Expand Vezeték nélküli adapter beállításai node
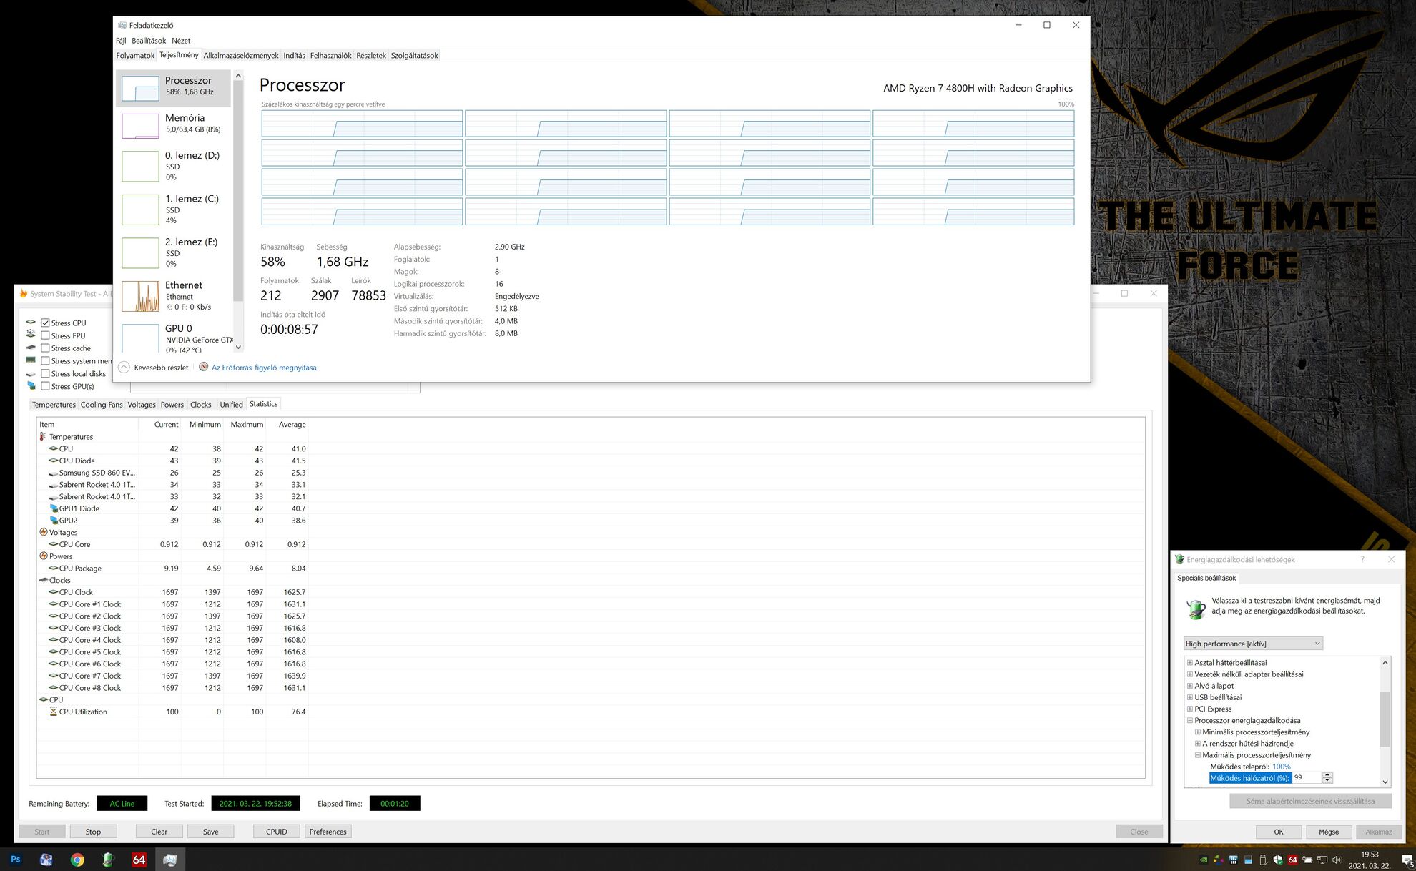Screen dimensions: 1416x871 pyautogui.click(x=1190, y=674)
